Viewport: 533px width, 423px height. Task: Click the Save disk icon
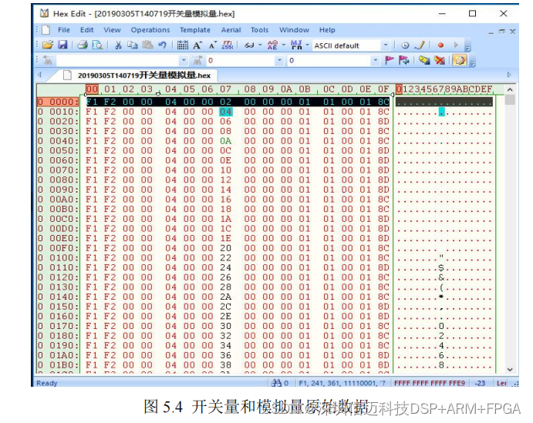coord(62,45)
